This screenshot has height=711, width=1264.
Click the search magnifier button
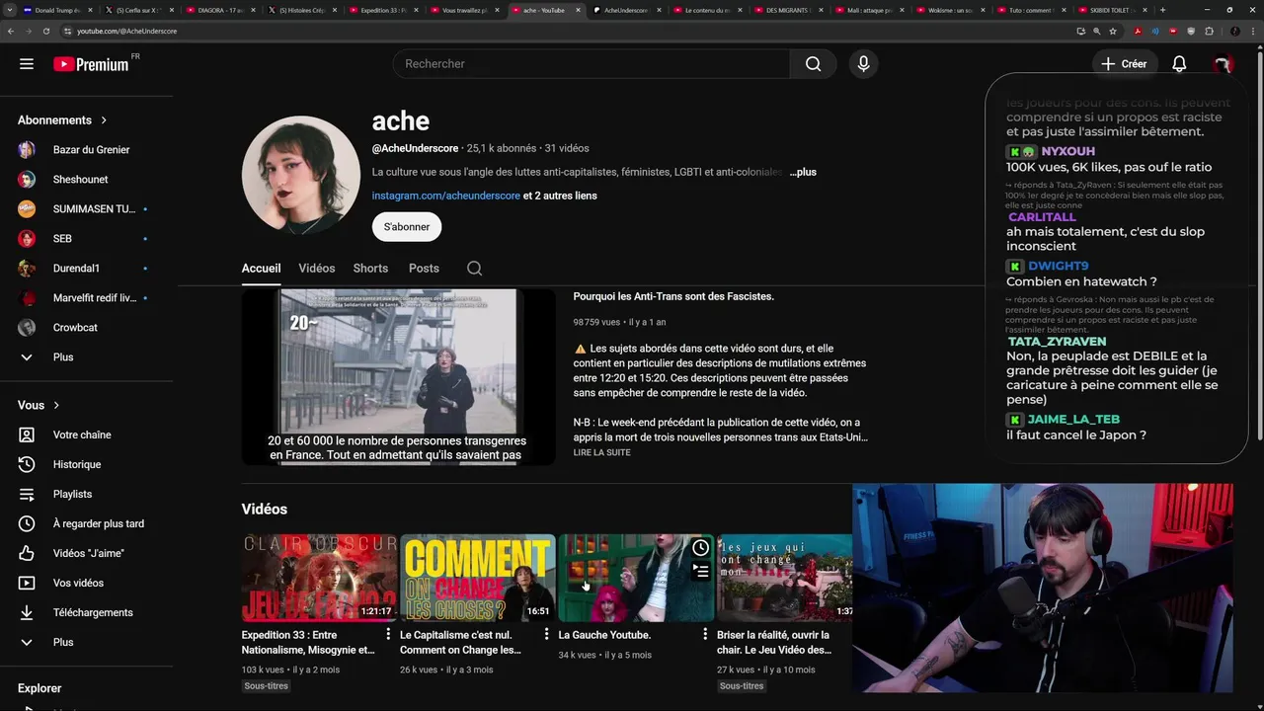click(x=813, y=64)
